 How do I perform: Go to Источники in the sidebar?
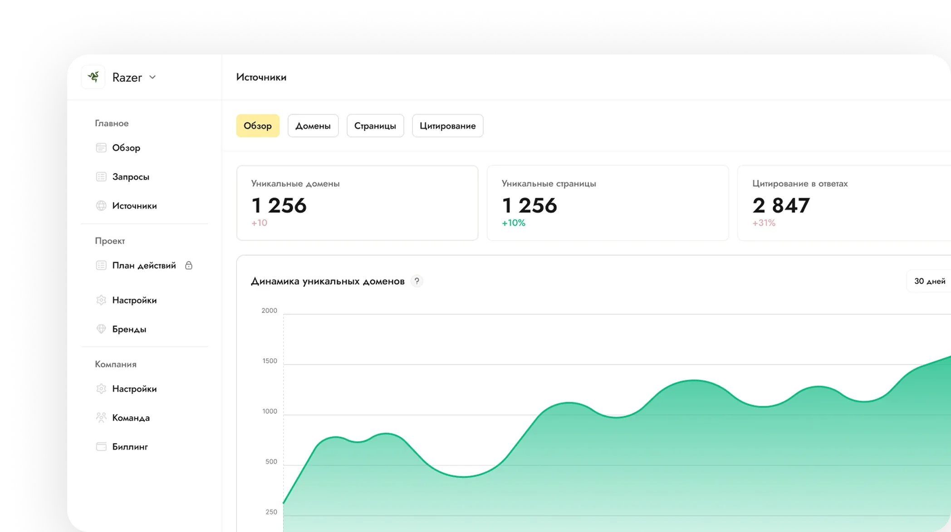tap(134, 206)
